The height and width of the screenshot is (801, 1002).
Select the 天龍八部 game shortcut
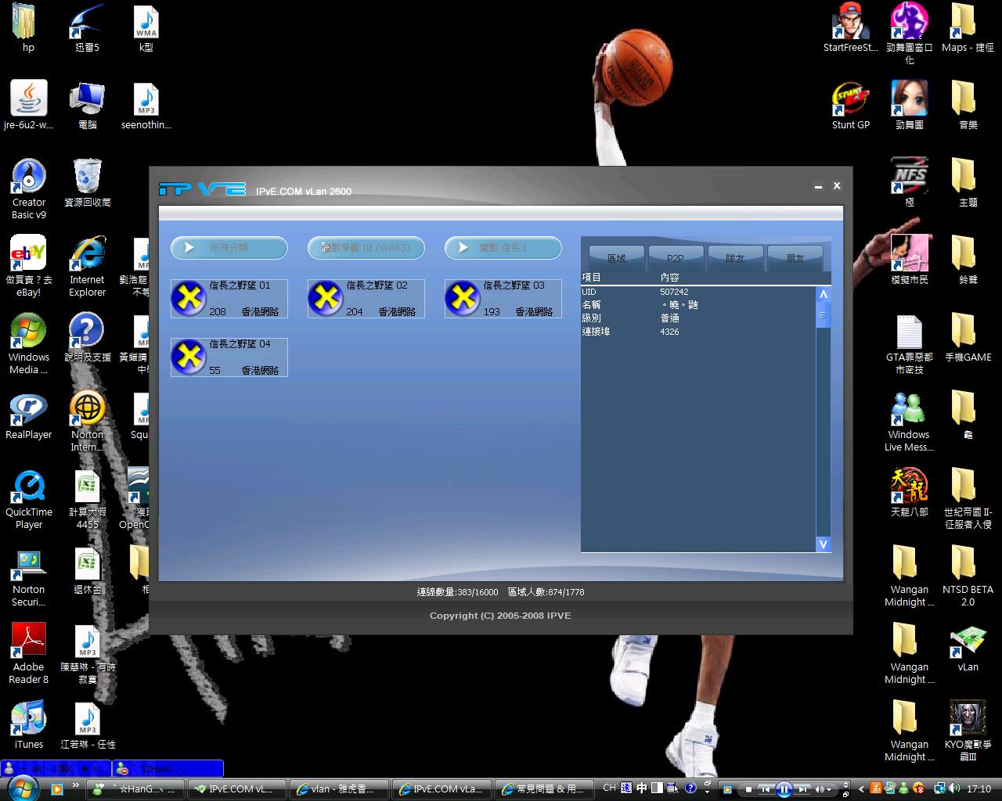point(910,492)
